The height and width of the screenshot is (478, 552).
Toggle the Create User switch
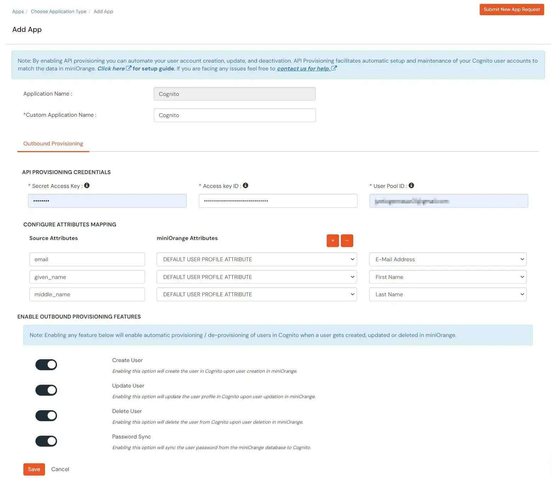click(x=46, y=365)
